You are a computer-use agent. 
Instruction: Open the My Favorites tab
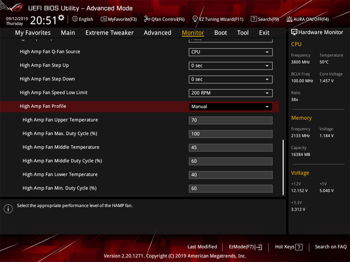pos(33,33)
